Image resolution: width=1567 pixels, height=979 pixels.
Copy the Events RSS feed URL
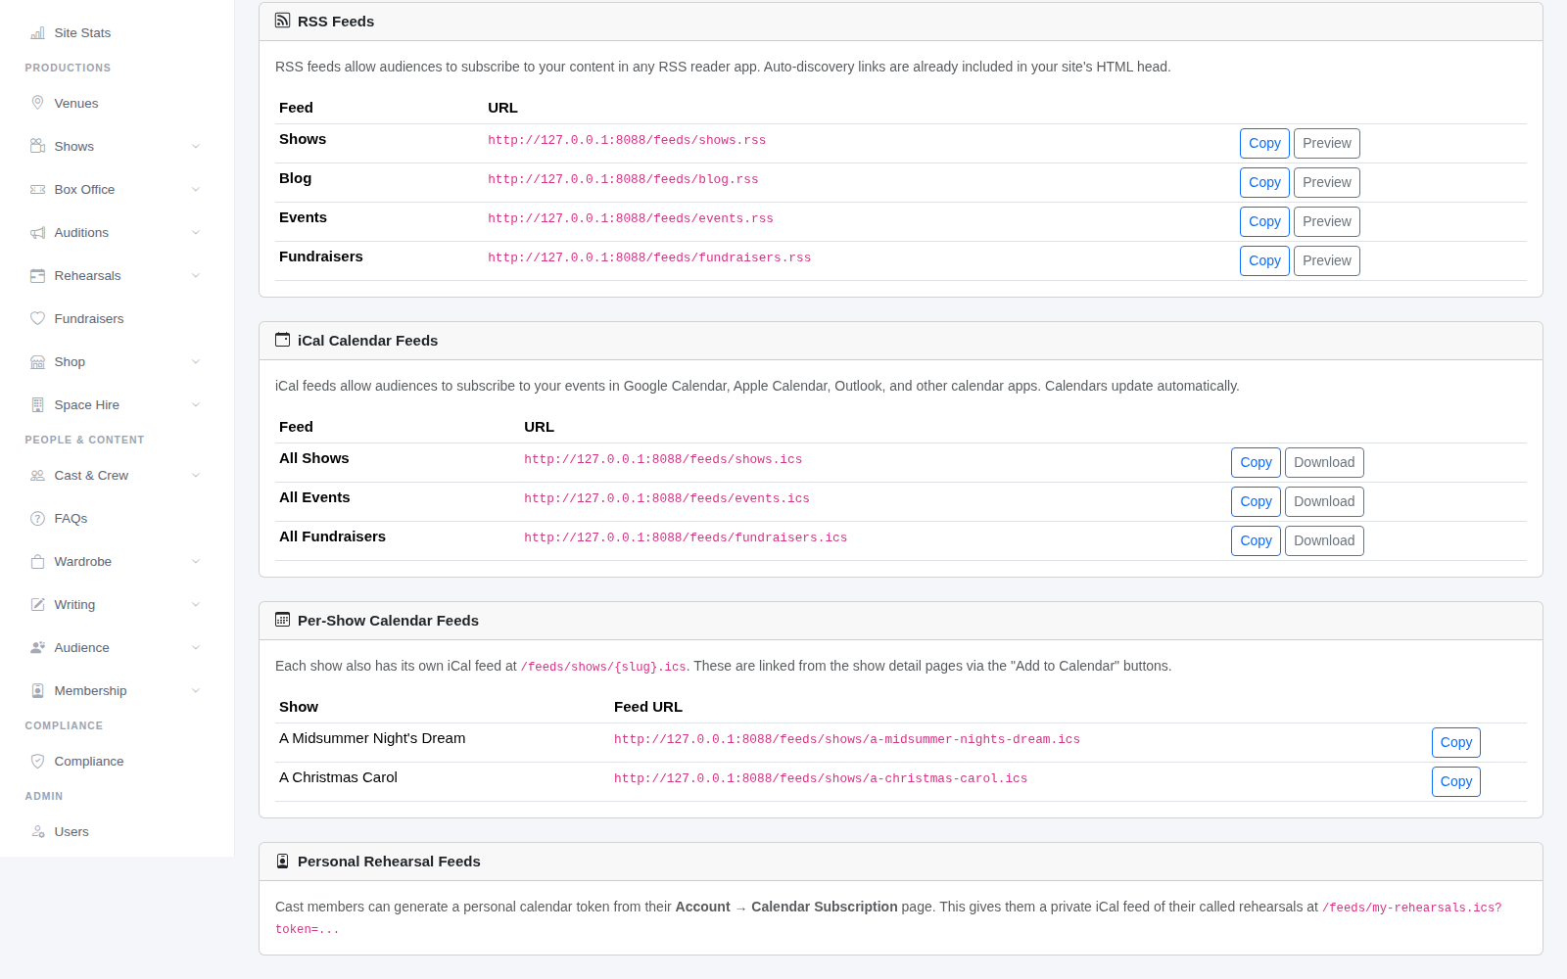[1264, 221]
